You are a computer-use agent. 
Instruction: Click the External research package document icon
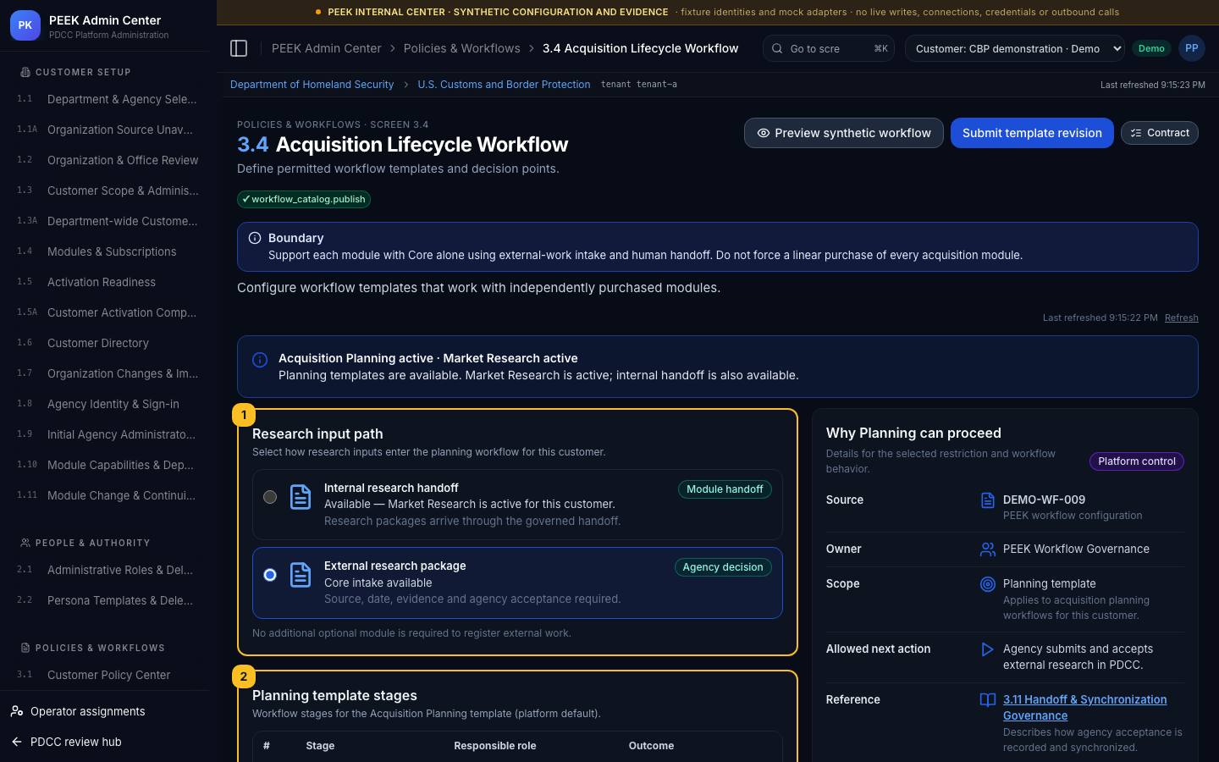pyautogui.click(x=301, y=575)
